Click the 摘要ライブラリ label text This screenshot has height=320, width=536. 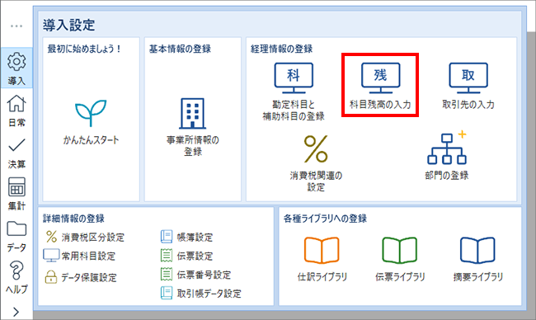coord(478,276)
